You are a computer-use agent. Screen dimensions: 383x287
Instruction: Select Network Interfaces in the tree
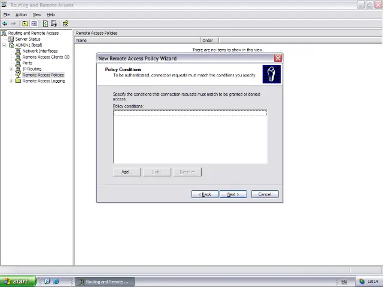click(x=40, y=51)
